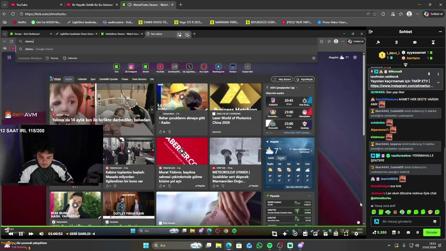Viewport: 446px width, 251px height.
Task: Insert the monkey face quick emote
Action: pos(430,212)
